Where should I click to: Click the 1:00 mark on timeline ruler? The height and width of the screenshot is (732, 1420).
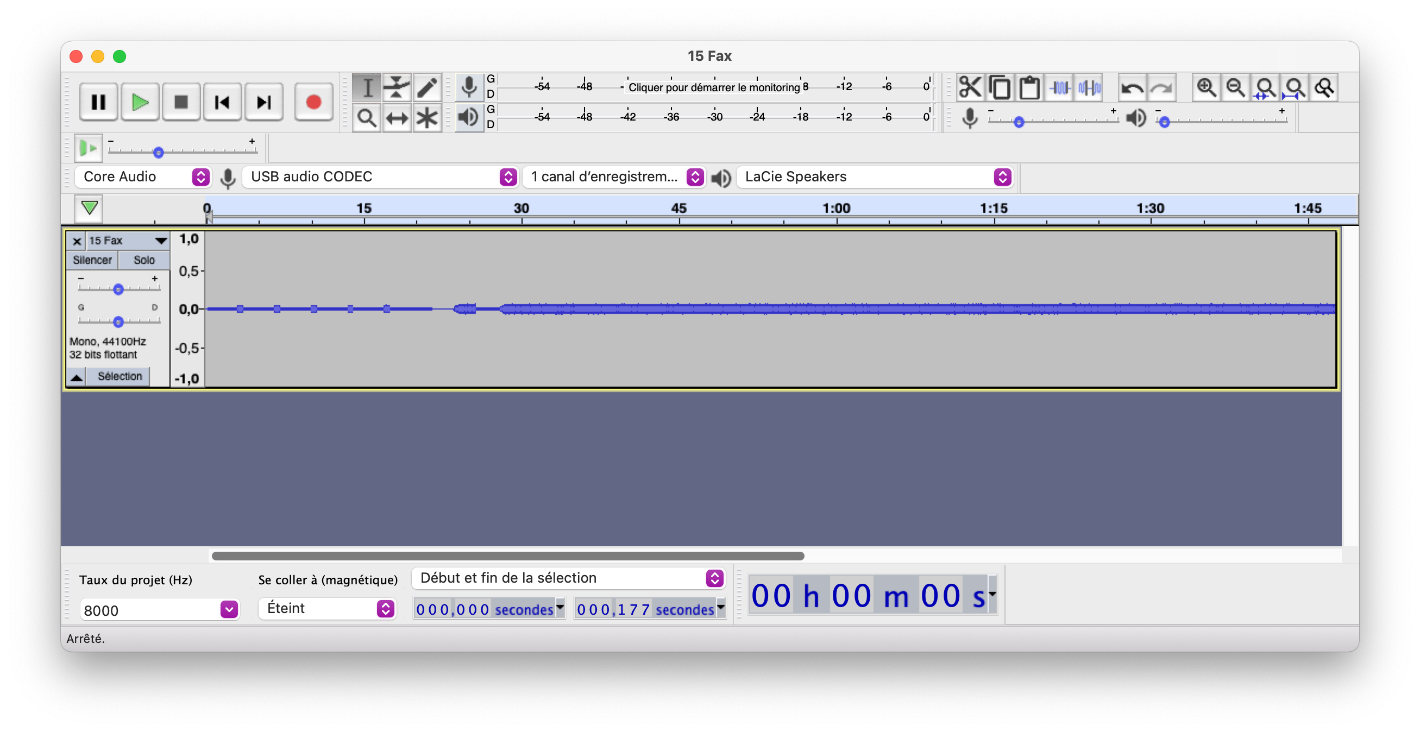coord(837,209)
